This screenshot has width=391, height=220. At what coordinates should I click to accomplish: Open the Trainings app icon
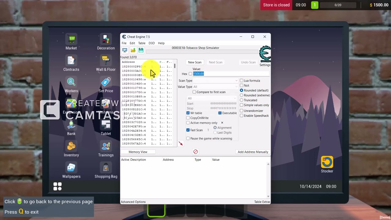coord(106,146)
